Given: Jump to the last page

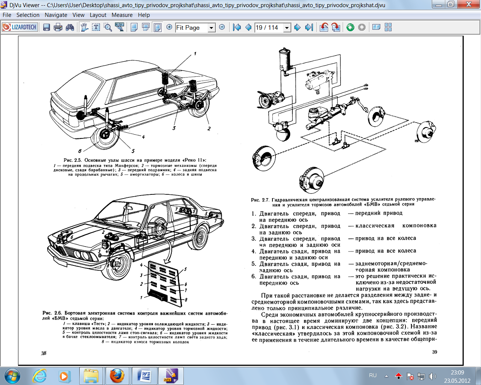Looking at the screenshot, I should tap(309, 27).
